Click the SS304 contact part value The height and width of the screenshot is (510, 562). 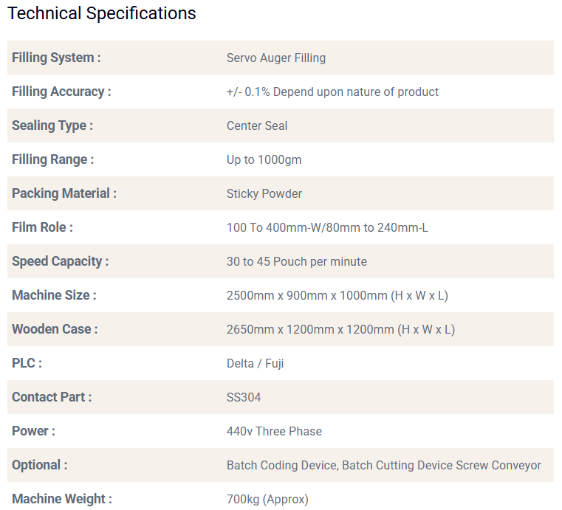(244, 397)
